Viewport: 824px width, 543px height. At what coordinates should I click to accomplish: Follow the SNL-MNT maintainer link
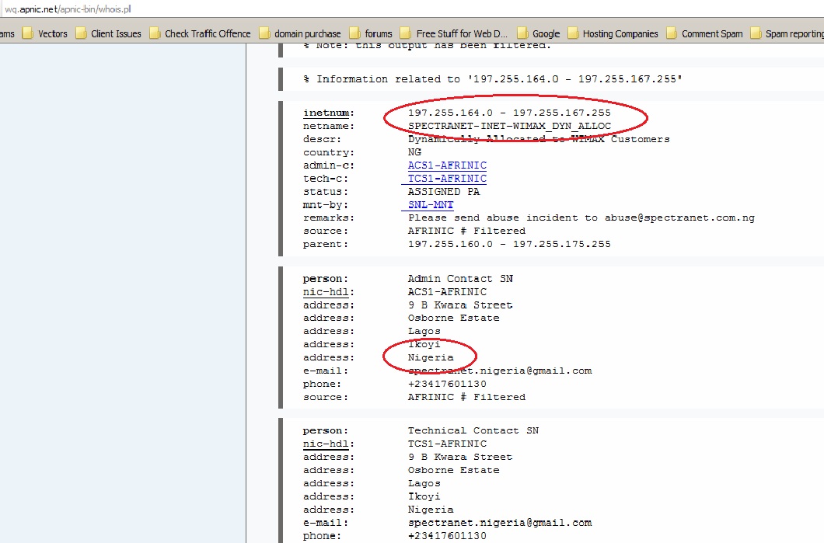430,205
